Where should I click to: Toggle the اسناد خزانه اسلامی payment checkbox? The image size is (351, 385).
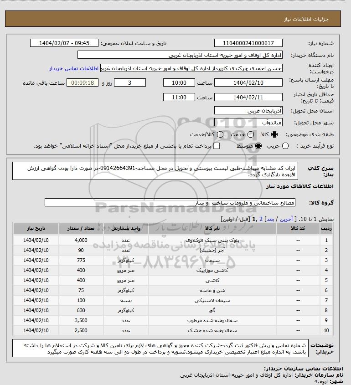point(217,146)
